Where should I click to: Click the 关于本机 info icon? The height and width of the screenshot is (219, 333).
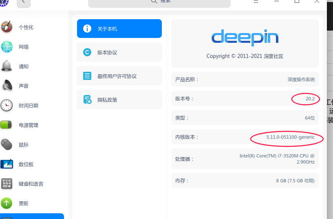[87, 29]
